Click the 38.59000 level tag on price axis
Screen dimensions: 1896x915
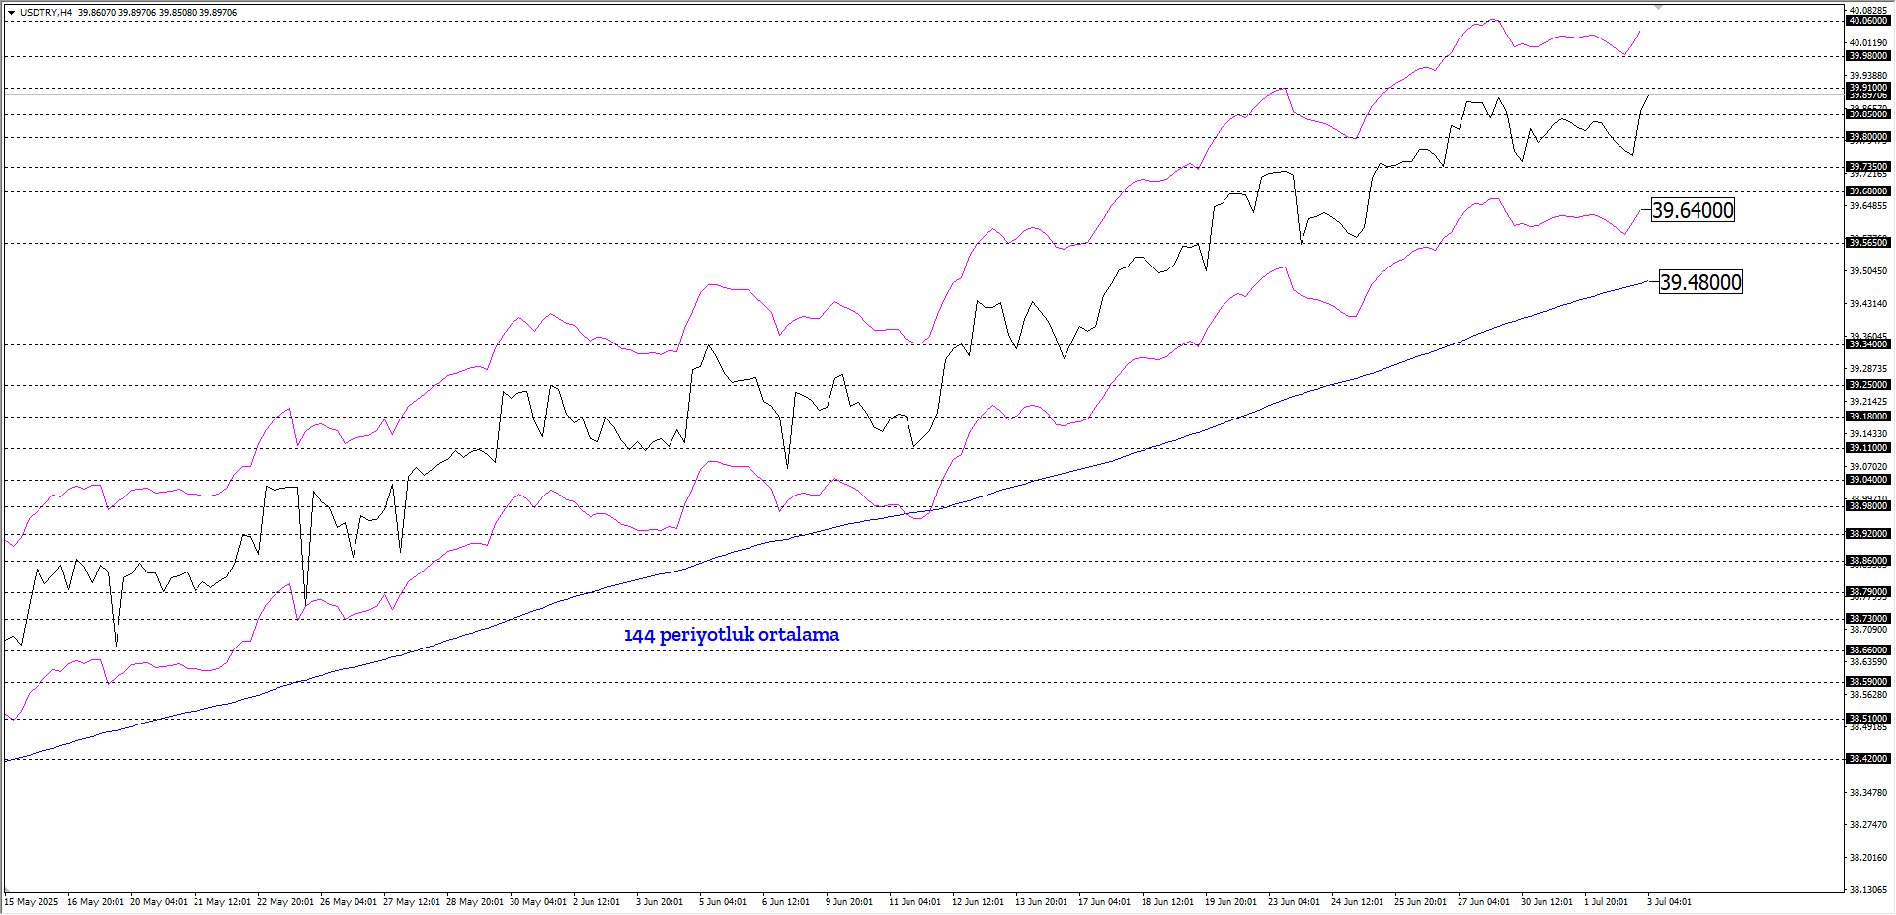(x=1868, y=682)
